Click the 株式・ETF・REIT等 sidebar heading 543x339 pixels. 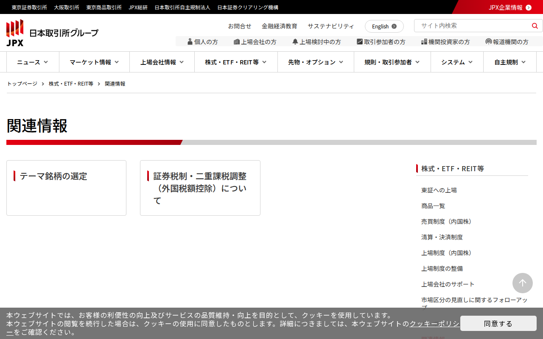[453, 169]
